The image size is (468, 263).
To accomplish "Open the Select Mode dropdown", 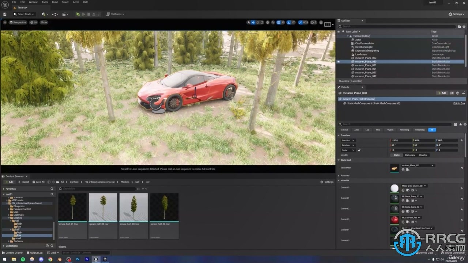I will [24, 14].
